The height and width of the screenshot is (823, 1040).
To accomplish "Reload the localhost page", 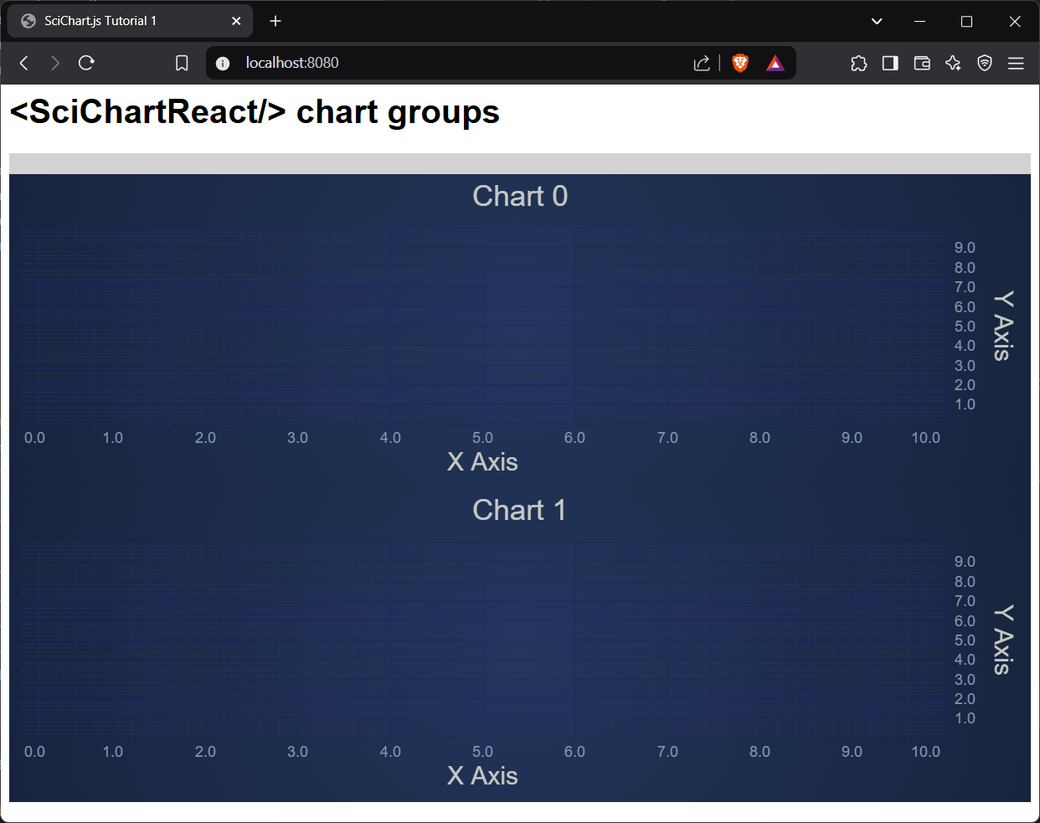I will (x=86, y=63).
